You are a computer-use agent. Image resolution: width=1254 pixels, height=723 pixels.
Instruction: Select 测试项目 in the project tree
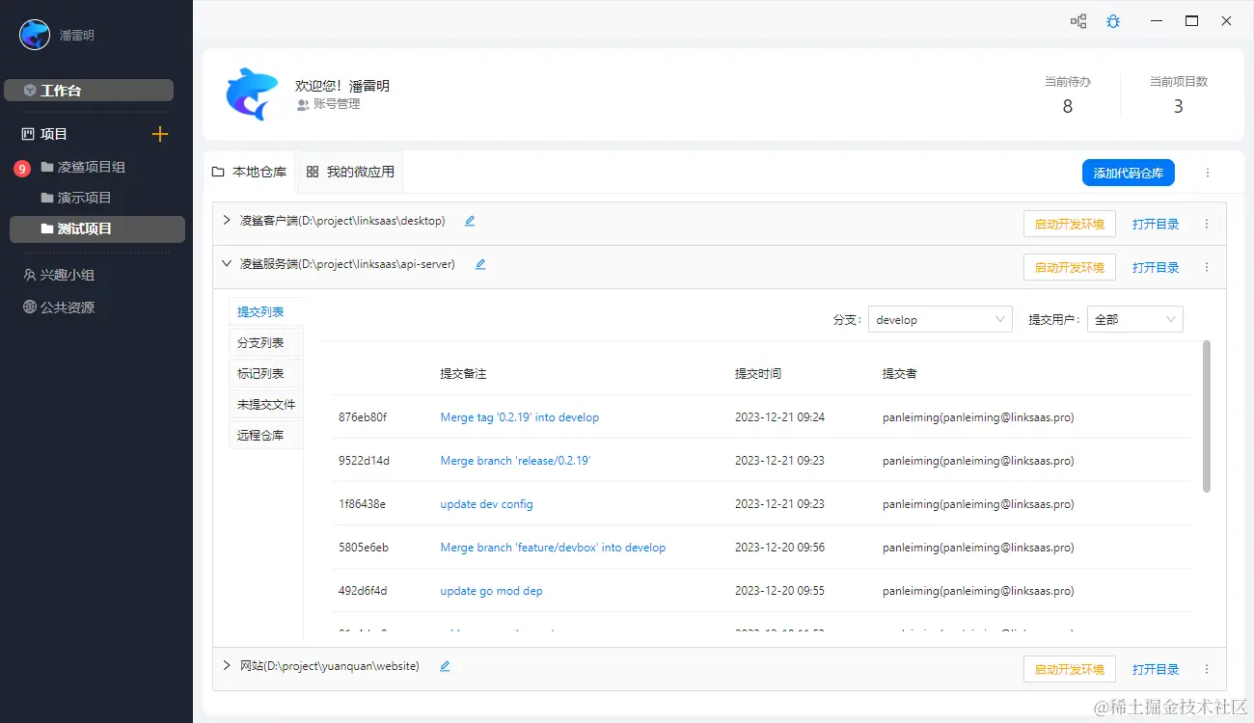tap(97, 228)
